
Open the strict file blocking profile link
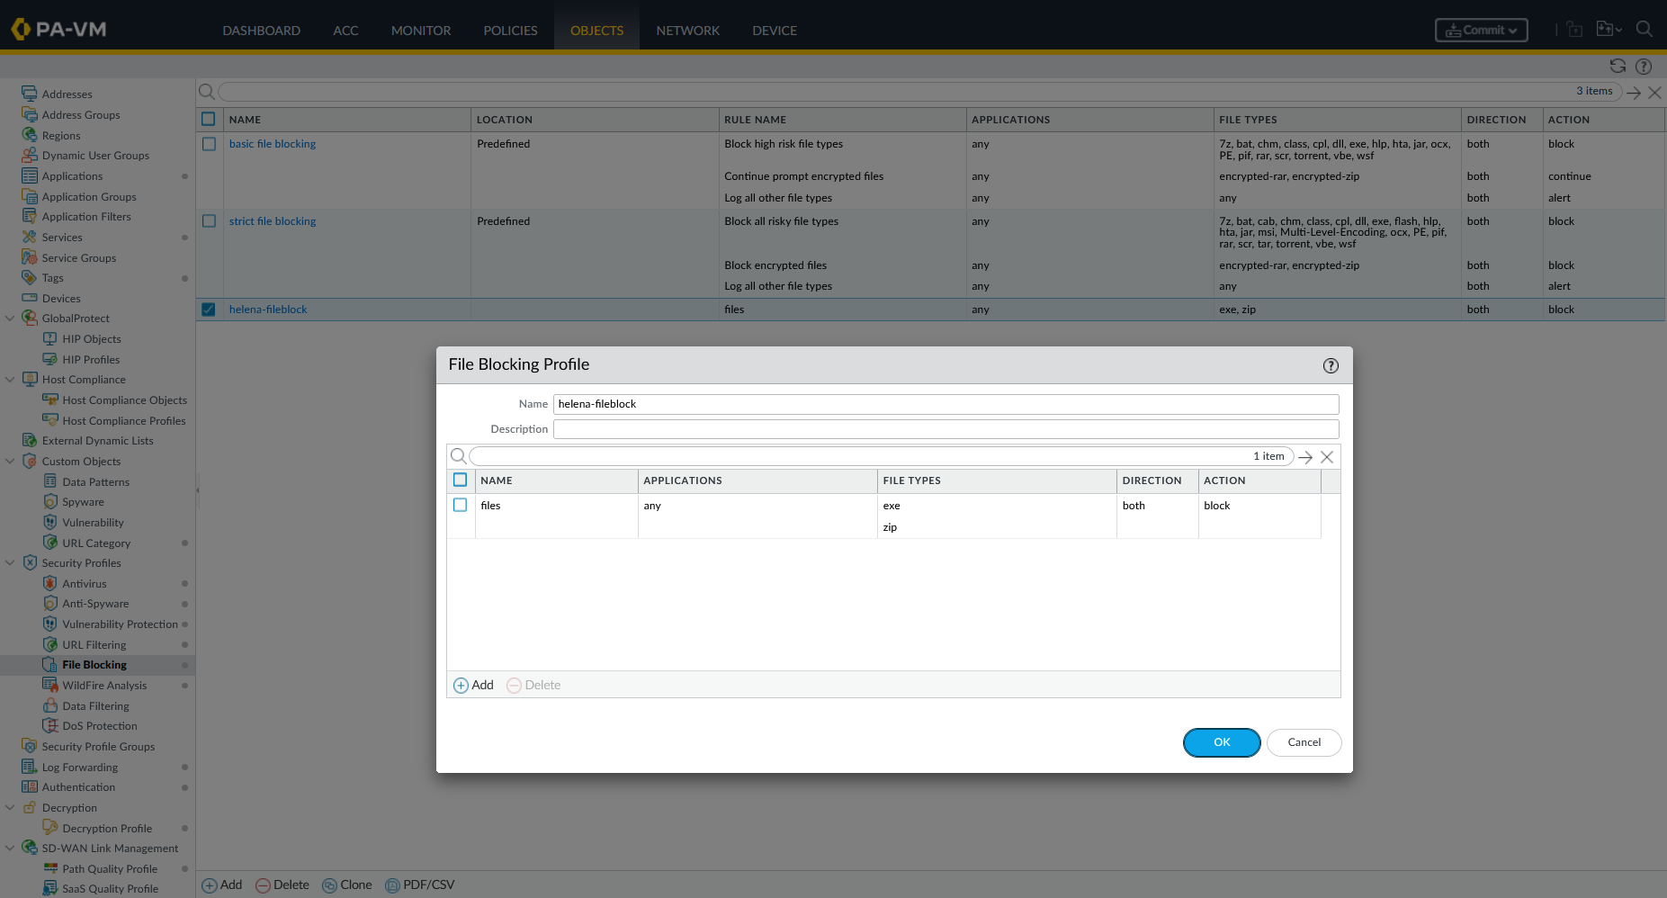[x=273, y=221]
